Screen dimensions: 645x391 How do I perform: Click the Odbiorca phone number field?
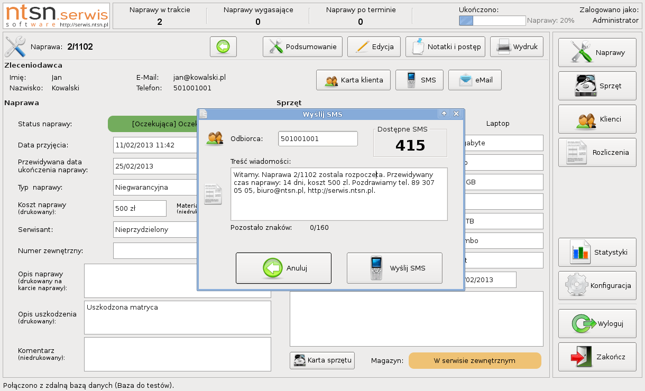coord(318,139)
